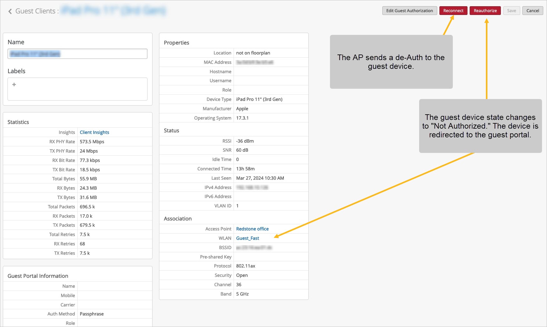This screenshot has height=327, width=547.
Task: Edit the client Name field
Action: point(77,54)
